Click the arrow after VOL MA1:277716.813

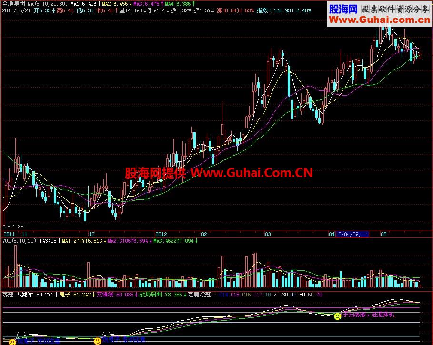click(105, 241)
